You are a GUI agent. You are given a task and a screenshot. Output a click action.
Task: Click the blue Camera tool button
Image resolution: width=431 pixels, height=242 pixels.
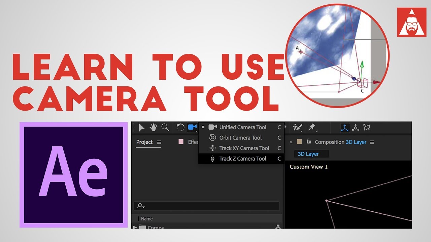coord(192,127)
